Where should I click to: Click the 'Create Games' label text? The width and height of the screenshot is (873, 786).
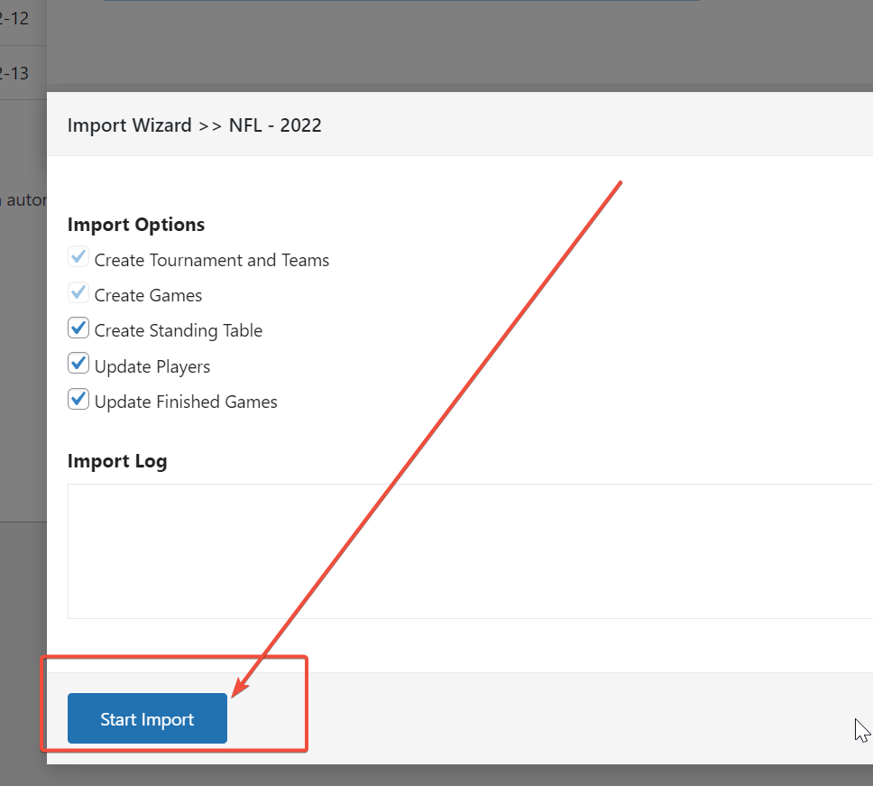pos(148,295)
